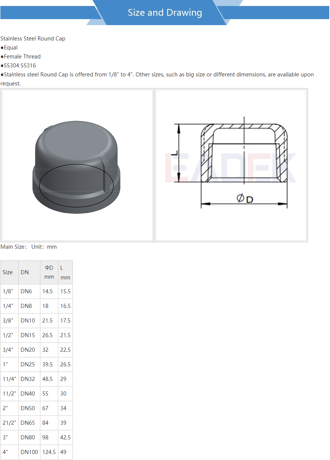Screen dimensions: 330x460
Task: Click the 'Main Size: Unit: mm' caption
Action: [29, 247]
